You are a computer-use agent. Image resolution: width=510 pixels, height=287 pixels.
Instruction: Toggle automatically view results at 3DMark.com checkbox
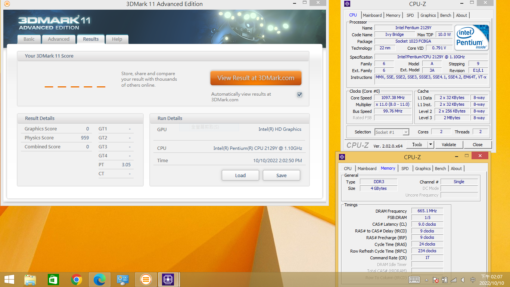coord(299,95)
